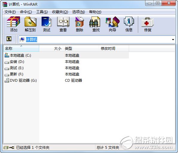Image resolution: width=178 pixels, height=153 pixels.
Task: Open the 选项(N) menu
Action: pyautogui.click(x=79, y=12)
